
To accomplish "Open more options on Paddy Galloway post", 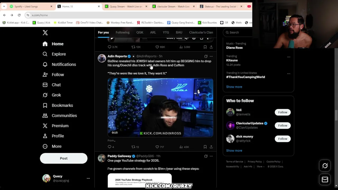I will [211, 156].
